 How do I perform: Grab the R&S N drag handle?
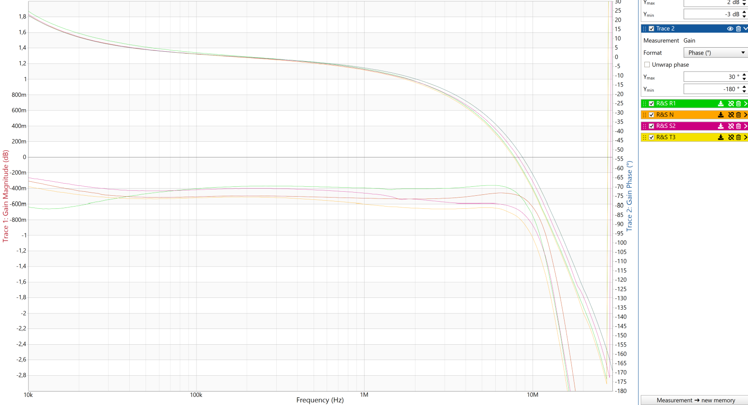click(x=644, y=115)
